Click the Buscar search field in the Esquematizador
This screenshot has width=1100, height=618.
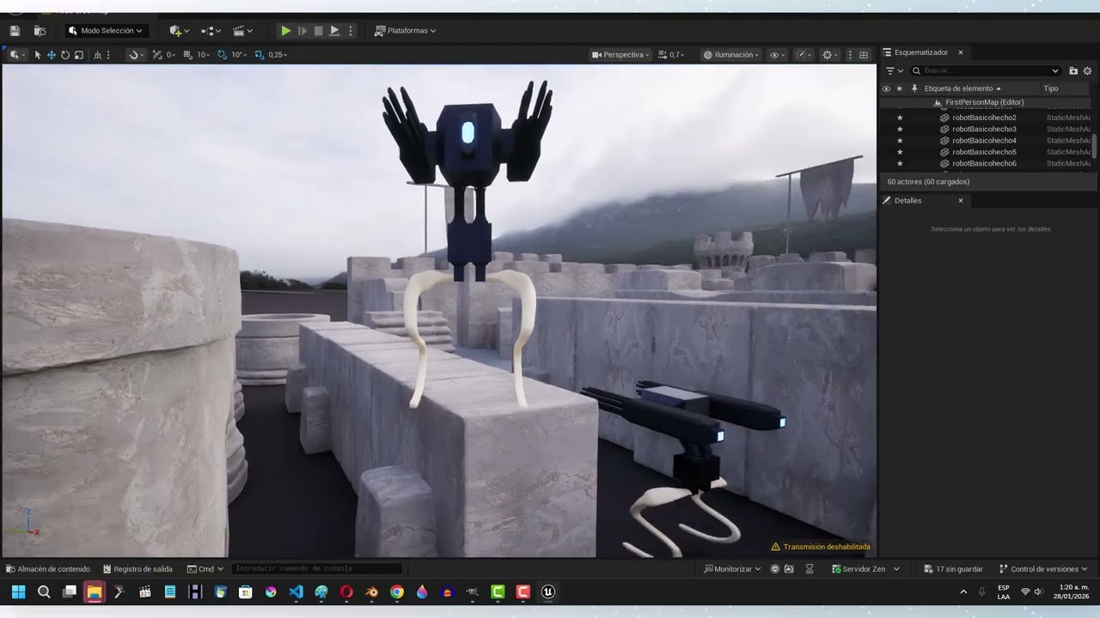coord(985,70)
